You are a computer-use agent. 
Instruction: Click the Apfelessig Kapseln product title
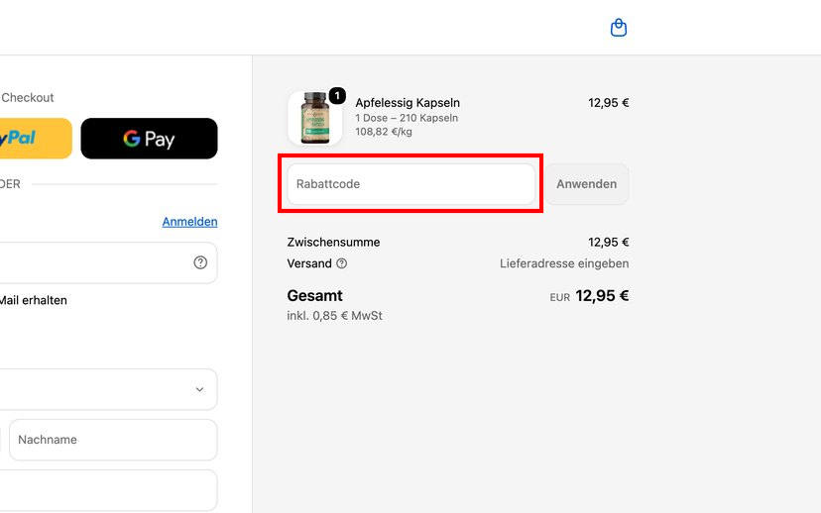coord(408,102)
